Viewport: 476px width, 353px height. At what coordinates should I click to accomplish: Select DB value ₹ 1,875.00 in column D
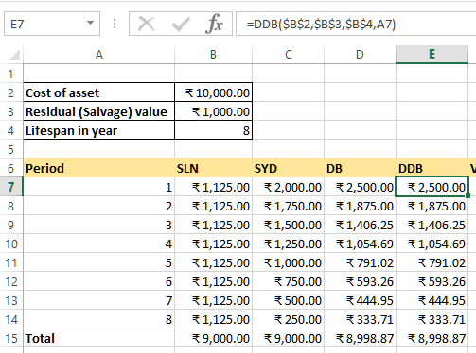360,206
